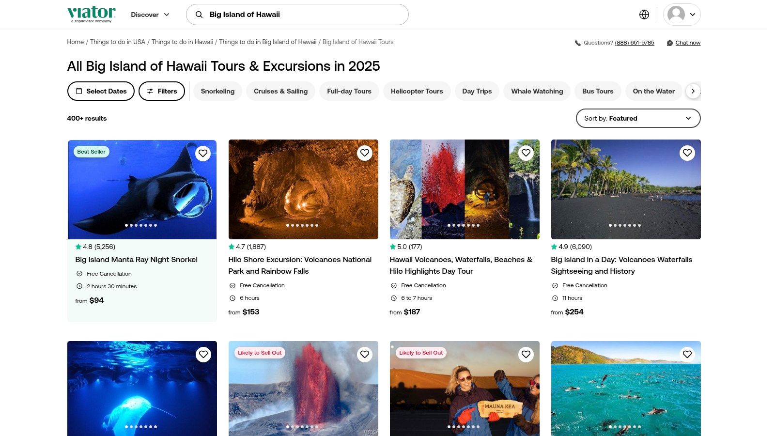Go to Home breadcrumb link
The height and width of the screenshot is (436, 775).
point(75,42)
